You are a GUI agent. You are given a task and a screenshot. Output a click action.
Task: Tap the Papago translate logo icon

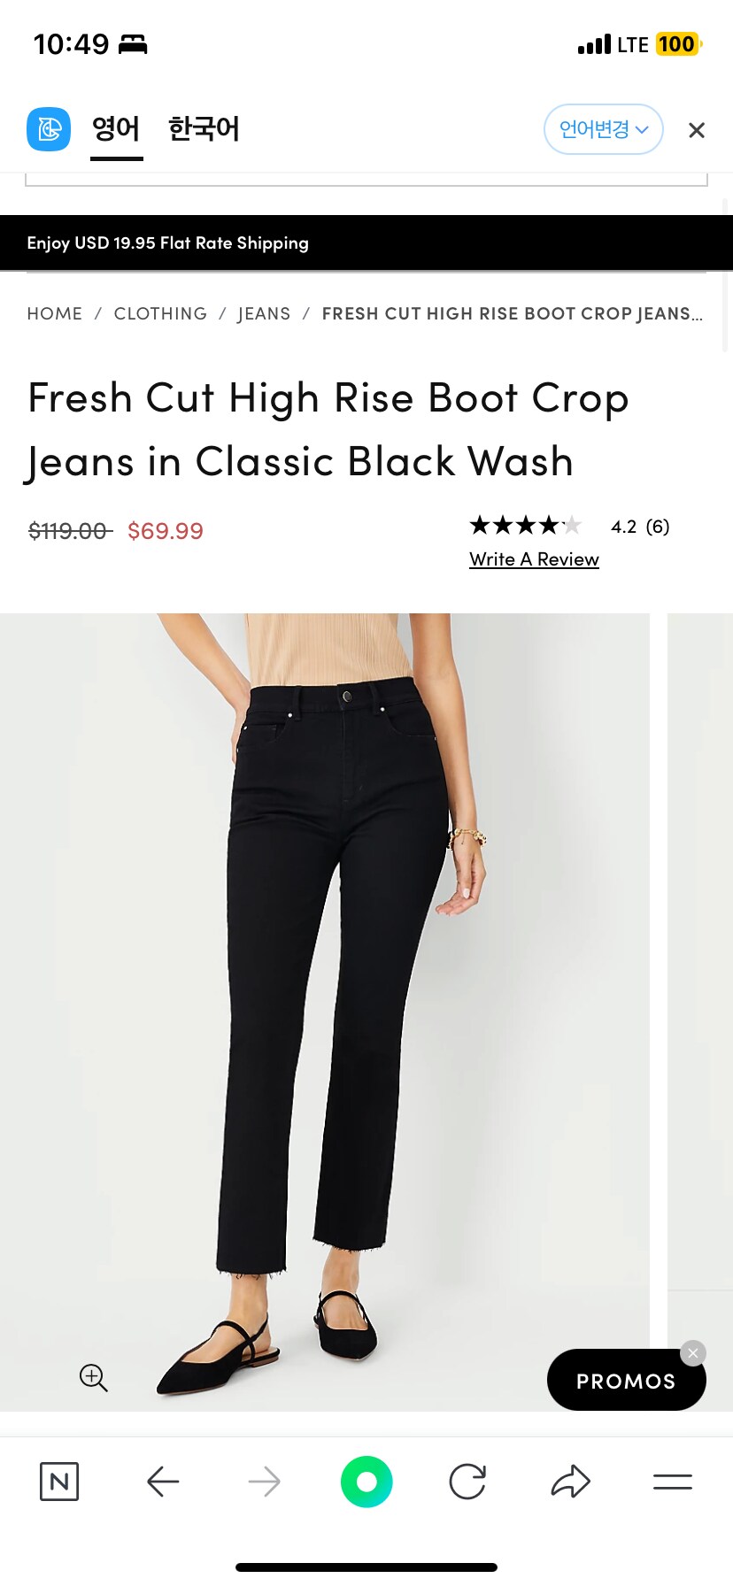click(x=49, y=129)
